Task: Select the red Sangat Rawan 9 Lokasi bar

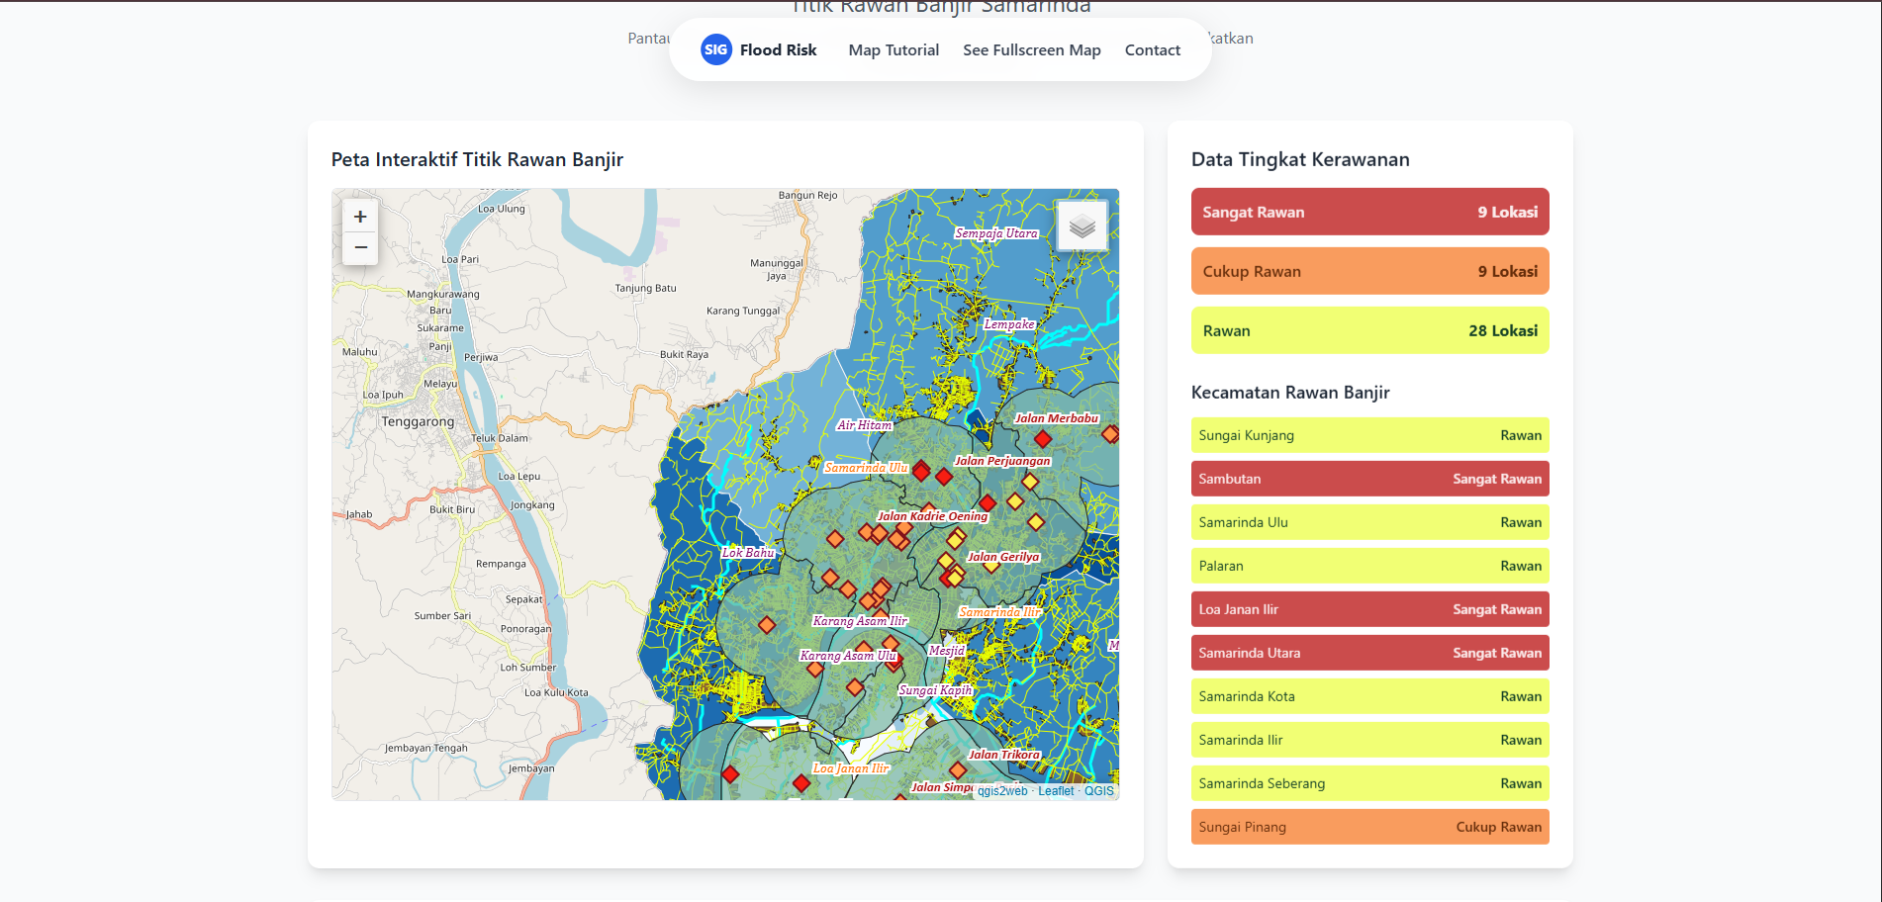Action: coord(1369,212)
